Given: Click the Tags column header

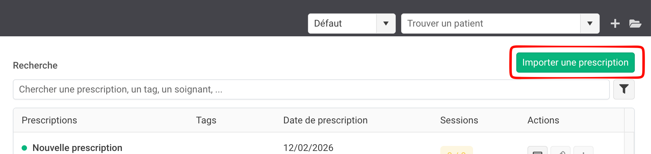Looking at the screenshot, I should (206, 120).
